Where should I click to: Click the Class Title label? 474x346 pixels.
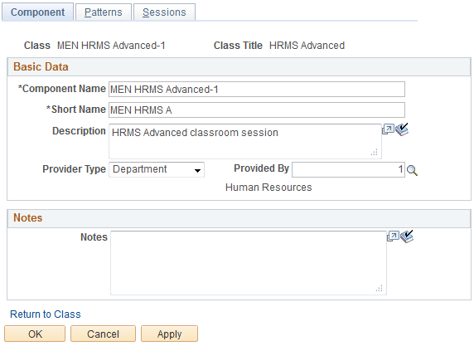(x=238, y=46)
